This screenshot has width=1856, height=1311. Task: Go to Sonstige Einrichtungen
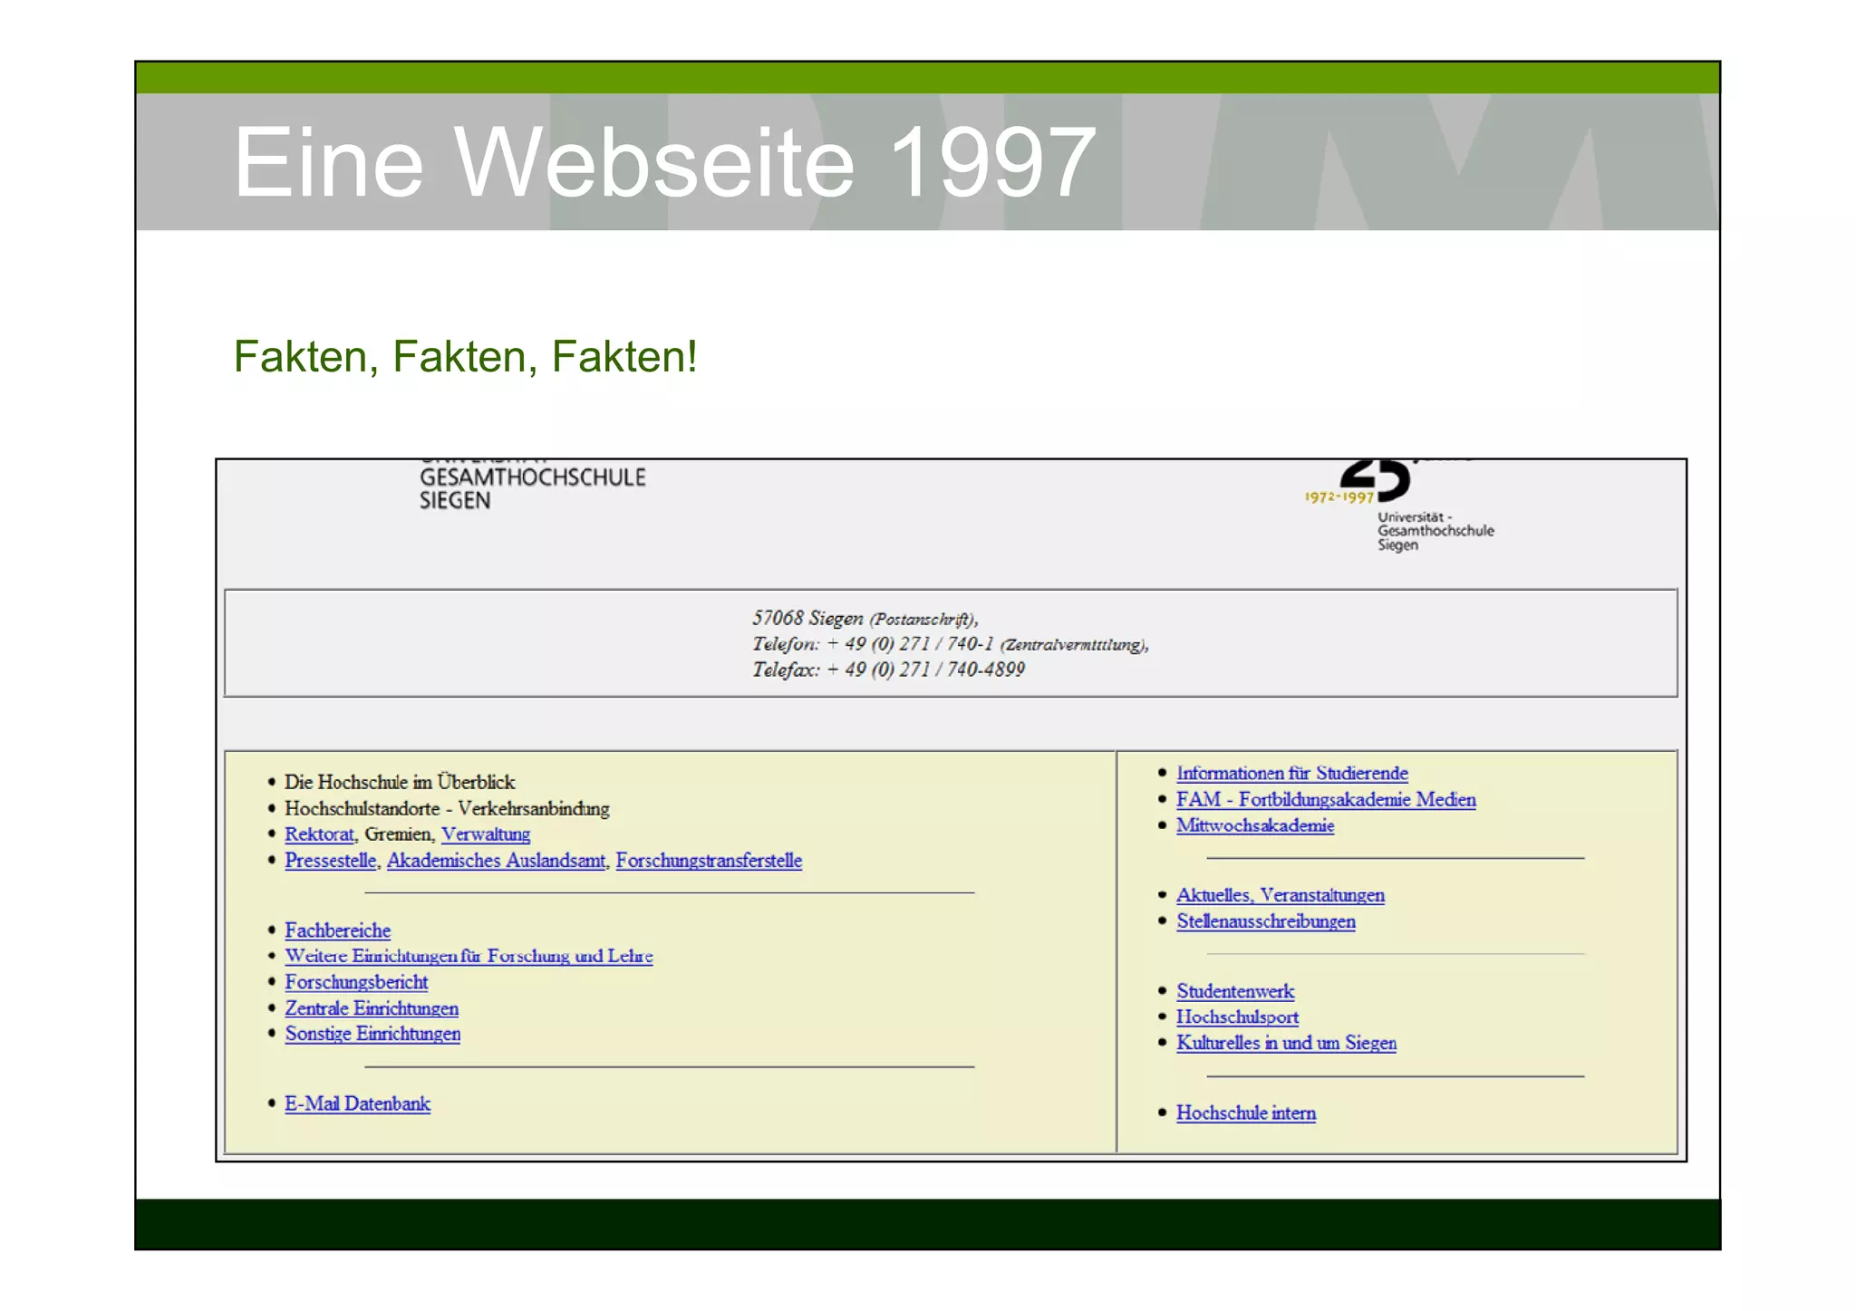click(x=372, y=1034)
